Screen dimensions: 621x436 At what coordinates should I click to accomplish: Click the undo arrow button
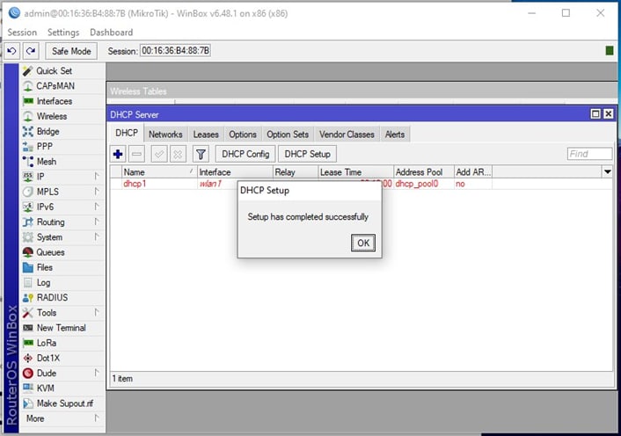(x=12, y=51)
